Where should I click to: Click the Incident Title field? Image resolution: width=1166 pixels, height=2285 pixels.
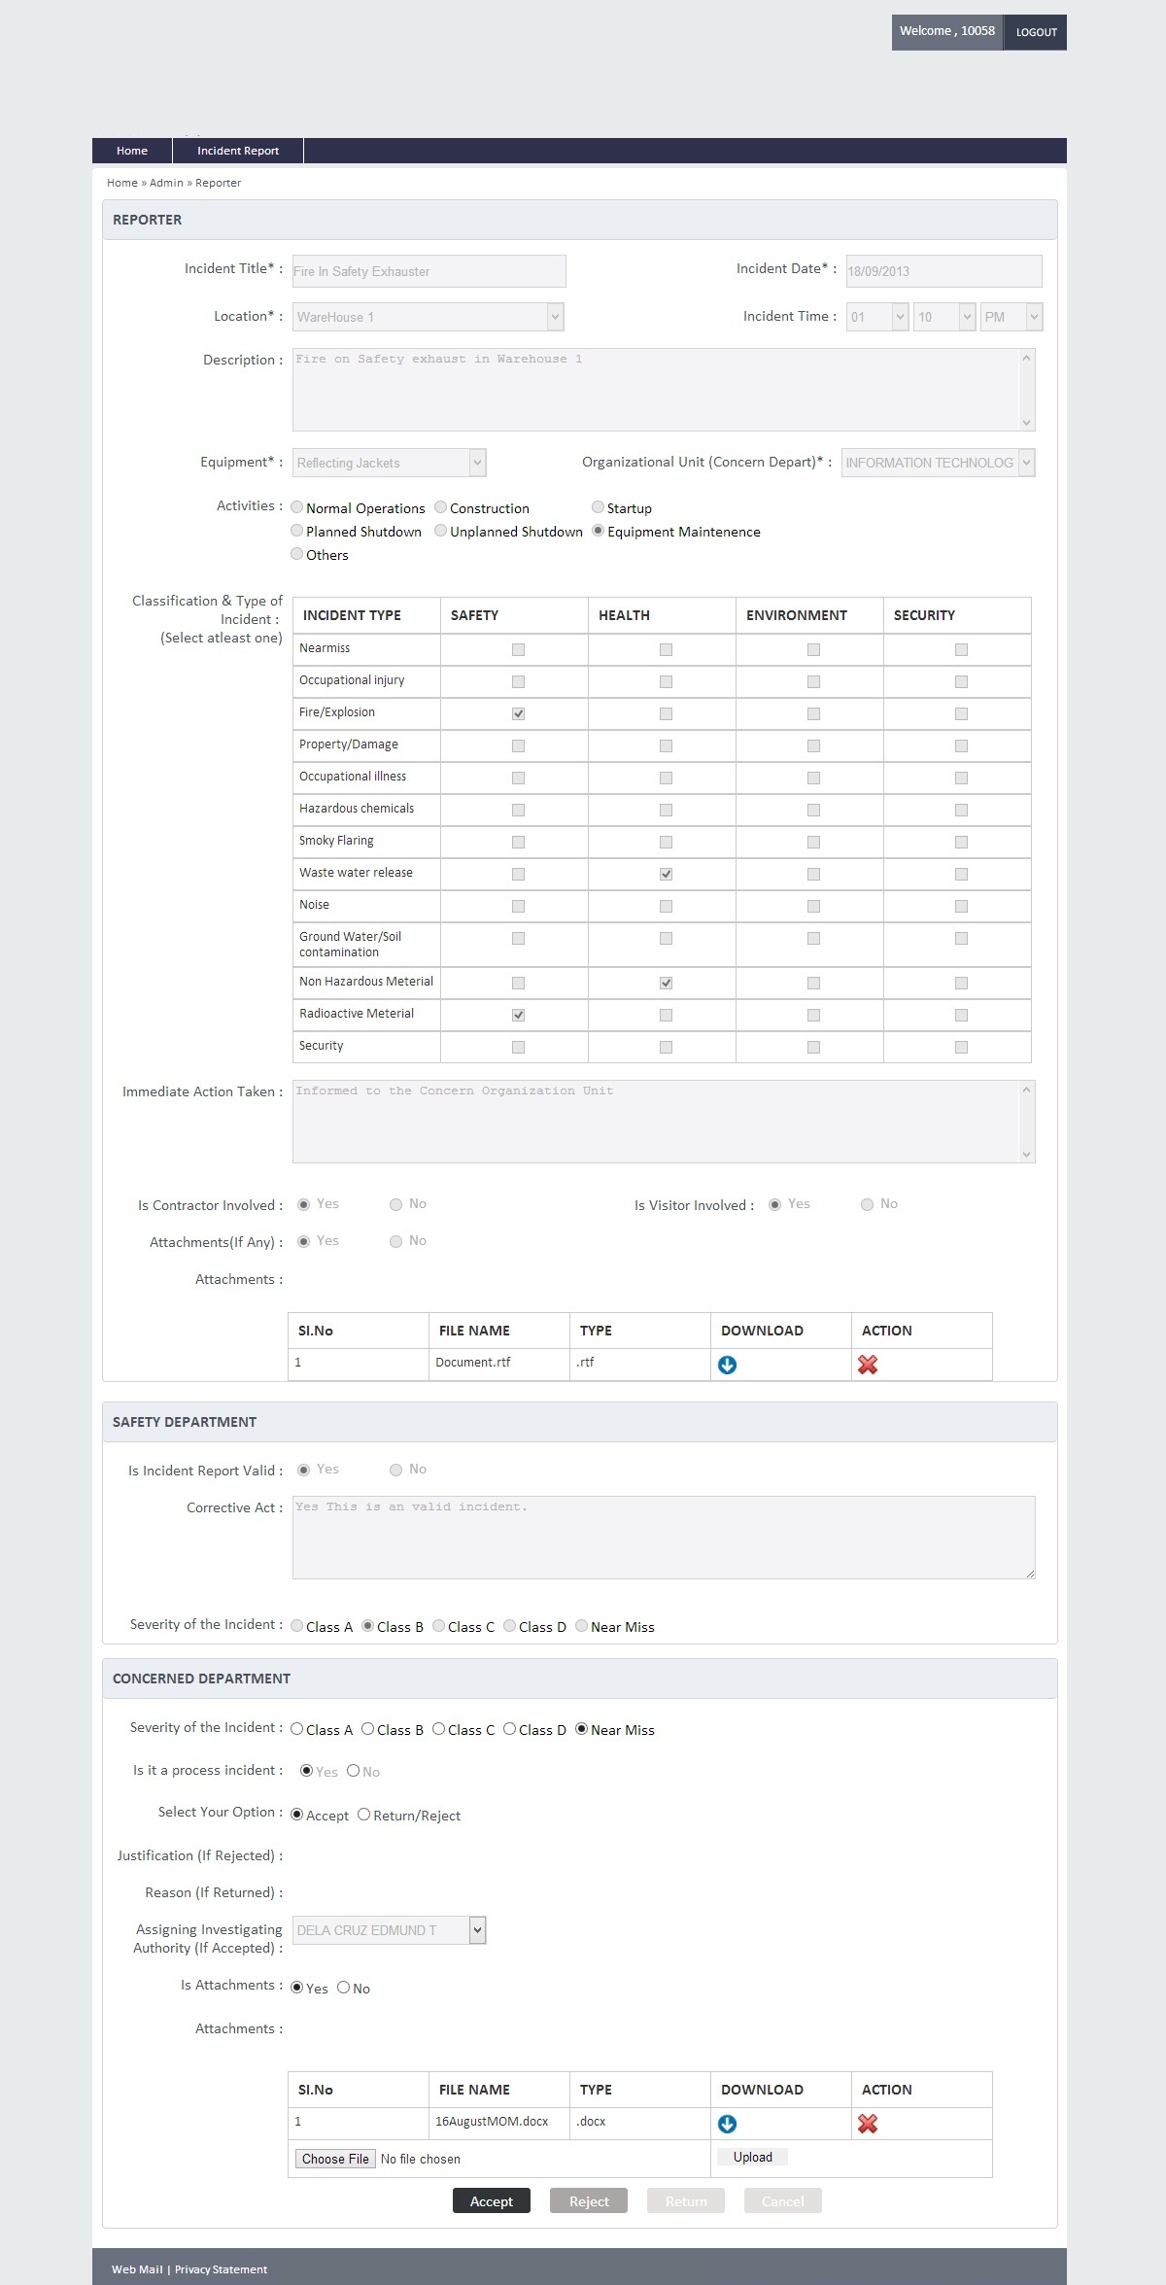[429, 271]
